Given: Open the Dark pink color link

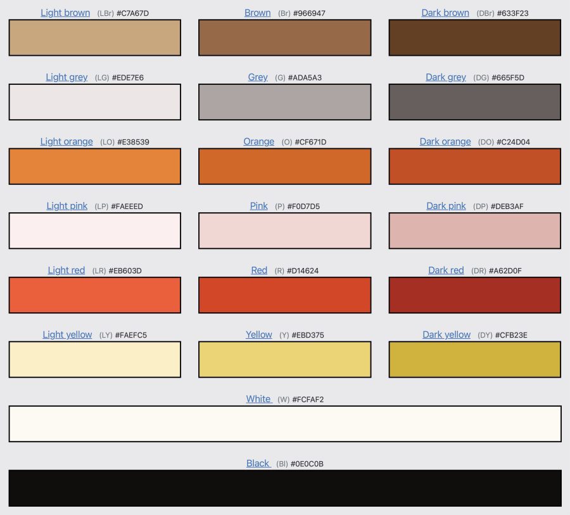Looking at the screenshot, I should pyautogui.click(x=446, y=206).
